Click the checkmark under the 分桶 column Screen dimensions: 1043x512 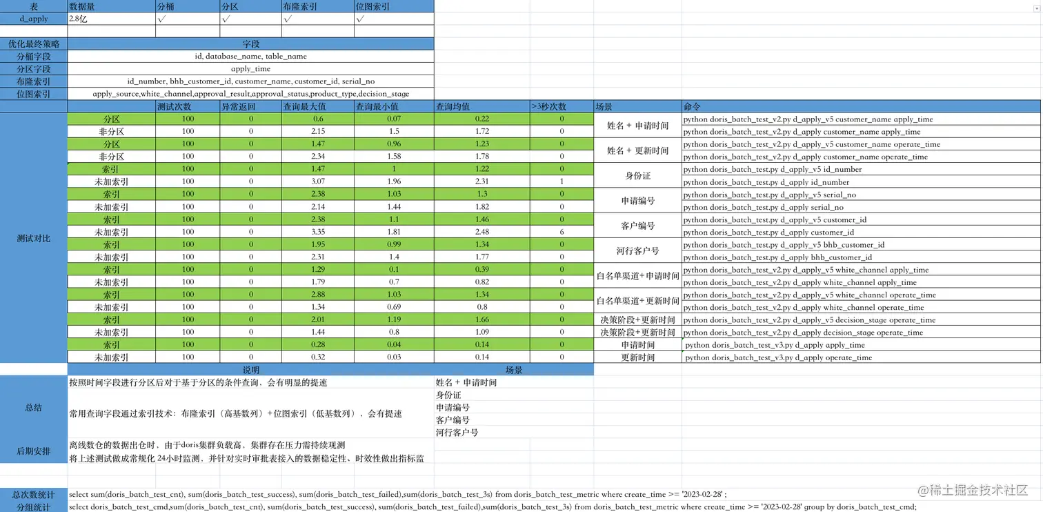point(188,19)
